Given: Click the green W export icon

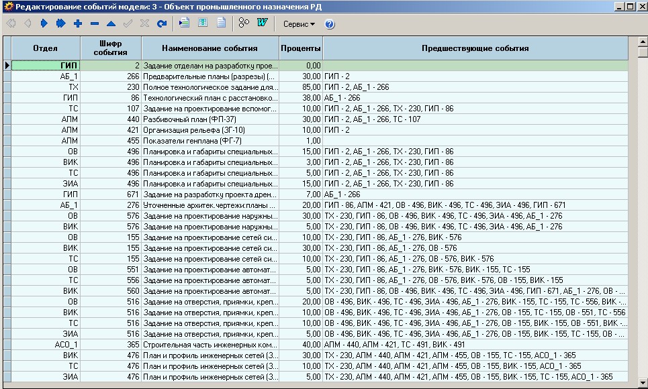Looking at the screenshot, I should pos(262,23).
